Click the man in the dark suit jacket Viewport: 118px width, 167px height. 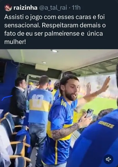(x=19, y=99)
